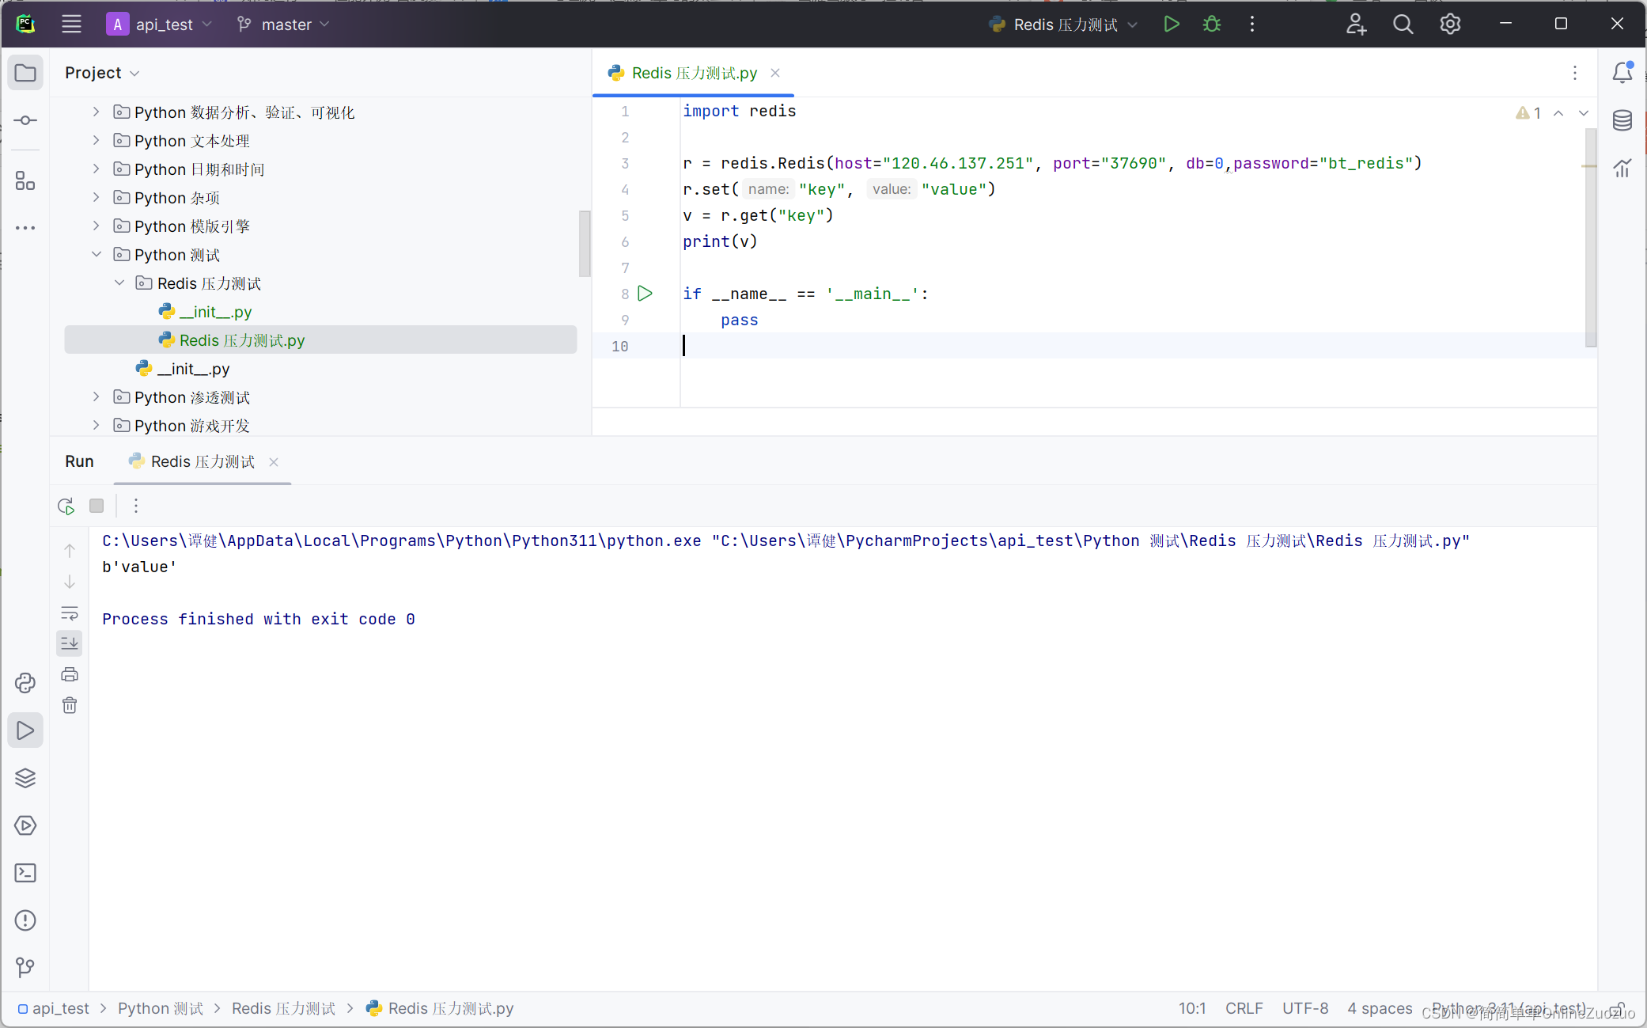The height and width of the screenshot is (1028, 1647).
Task: Select __init__.py under Redis 压力测试 folder
Action: (215, 312)
